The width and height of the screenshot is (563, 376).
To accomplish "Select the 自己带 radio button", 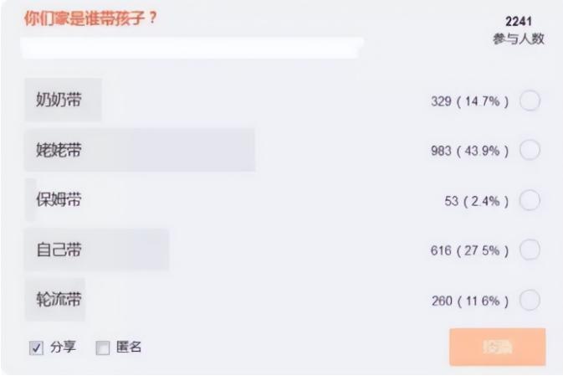I will (x=530, y=250).
